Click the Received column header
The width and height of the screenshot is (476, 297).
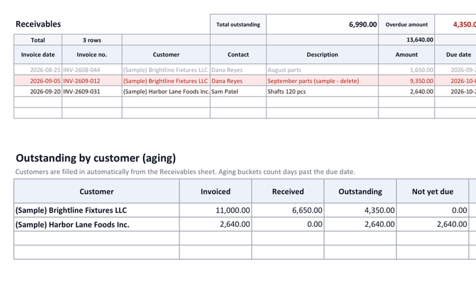[x=288, y=191]
